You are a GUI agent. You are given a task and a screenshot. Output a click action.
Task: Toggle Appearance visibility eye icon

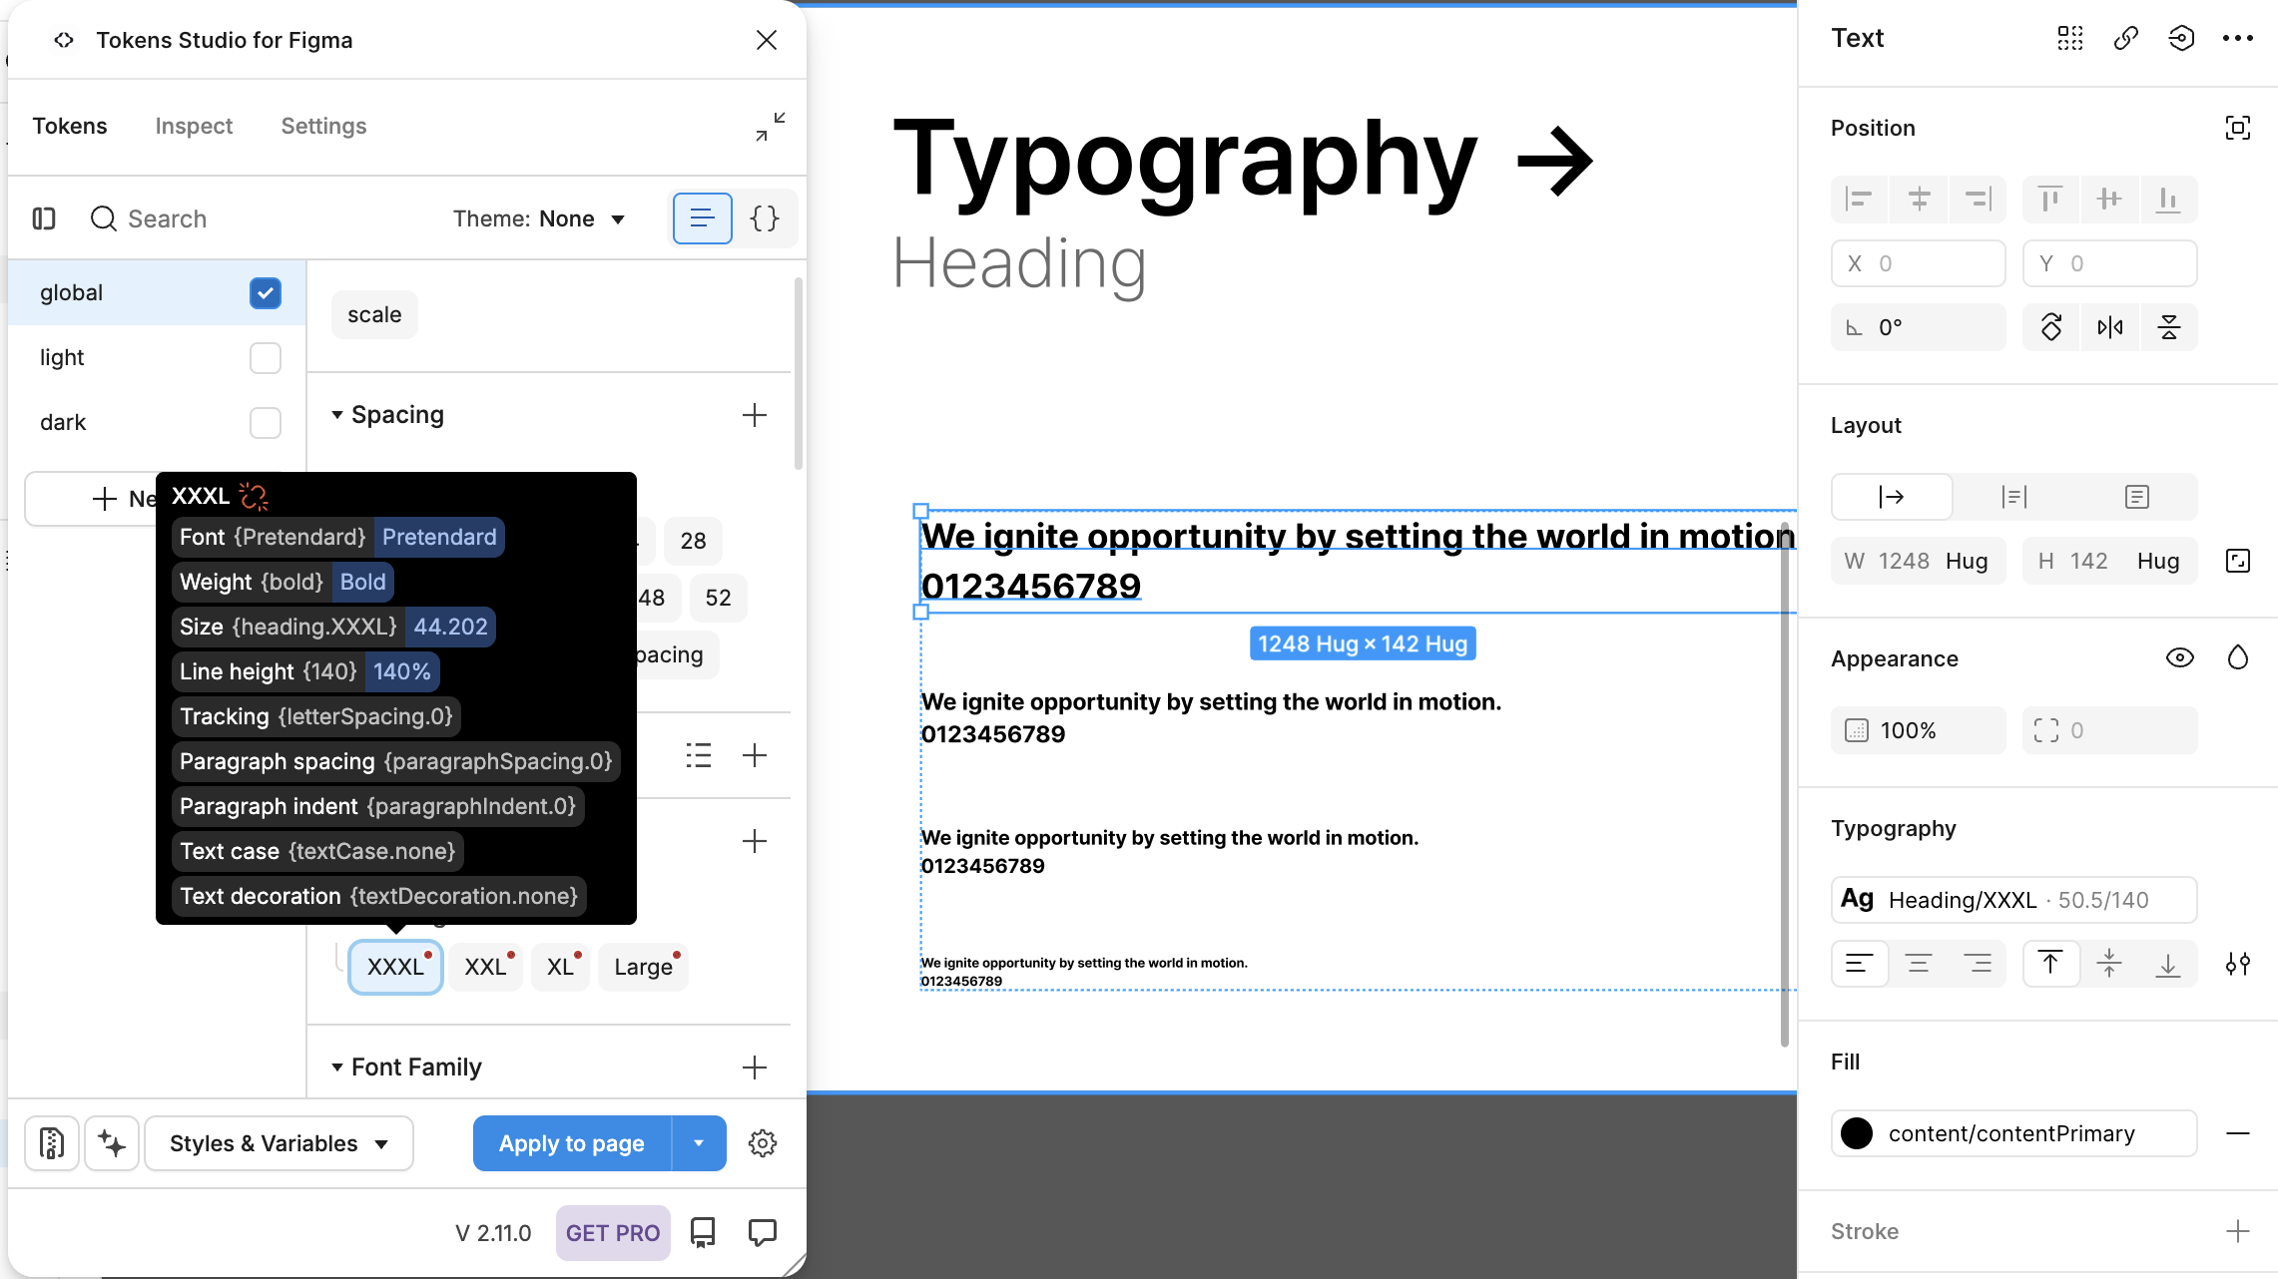coord(2179,658)
